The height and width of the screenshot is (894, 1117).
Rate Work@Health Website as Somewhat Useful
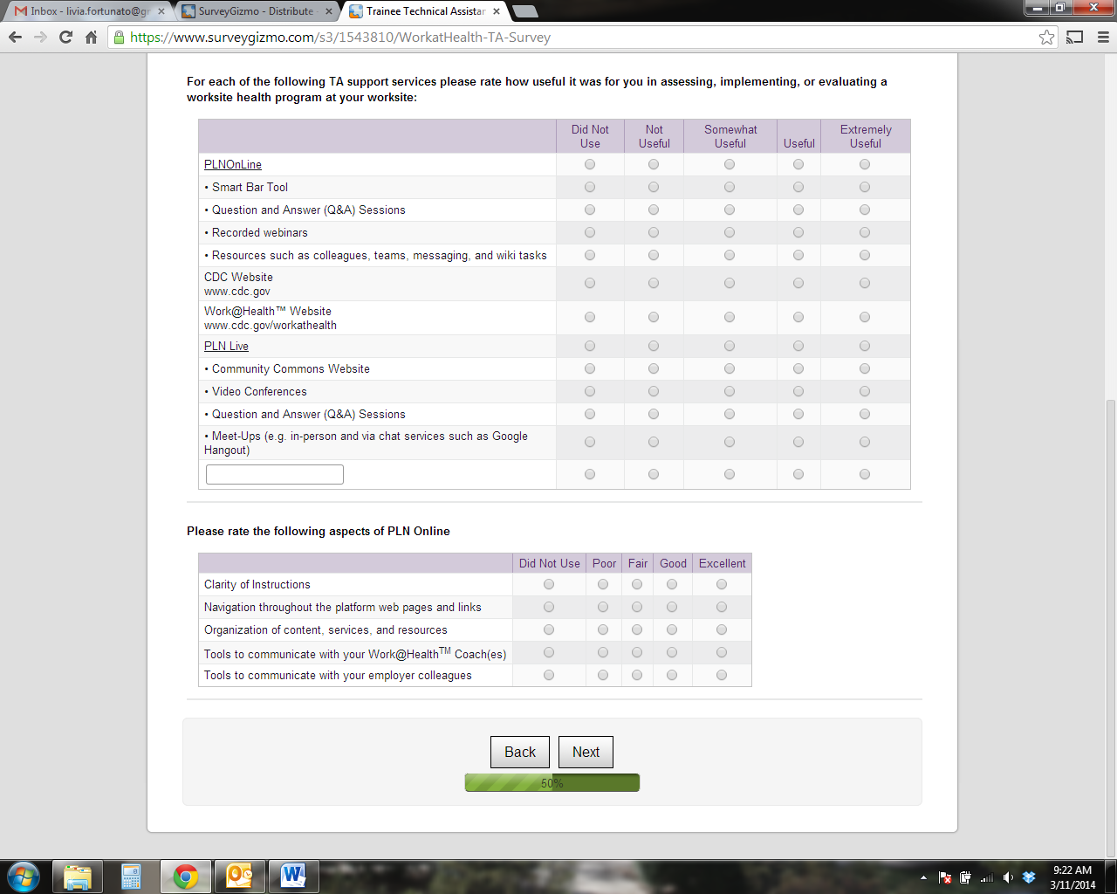(x=730, y=317)
